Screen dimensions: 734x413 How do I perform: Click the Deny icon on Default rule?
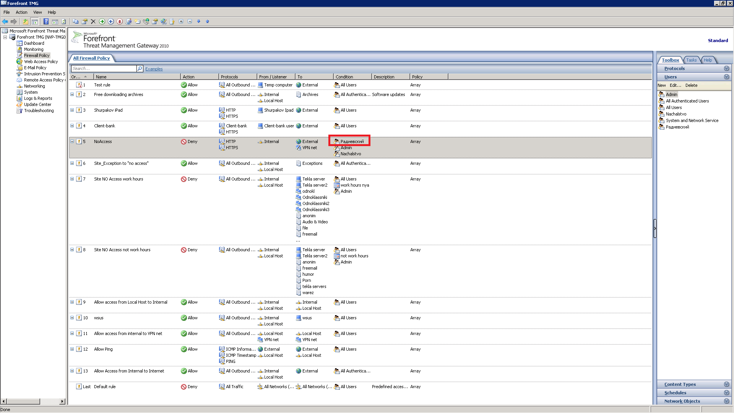(x=184, y=387)
